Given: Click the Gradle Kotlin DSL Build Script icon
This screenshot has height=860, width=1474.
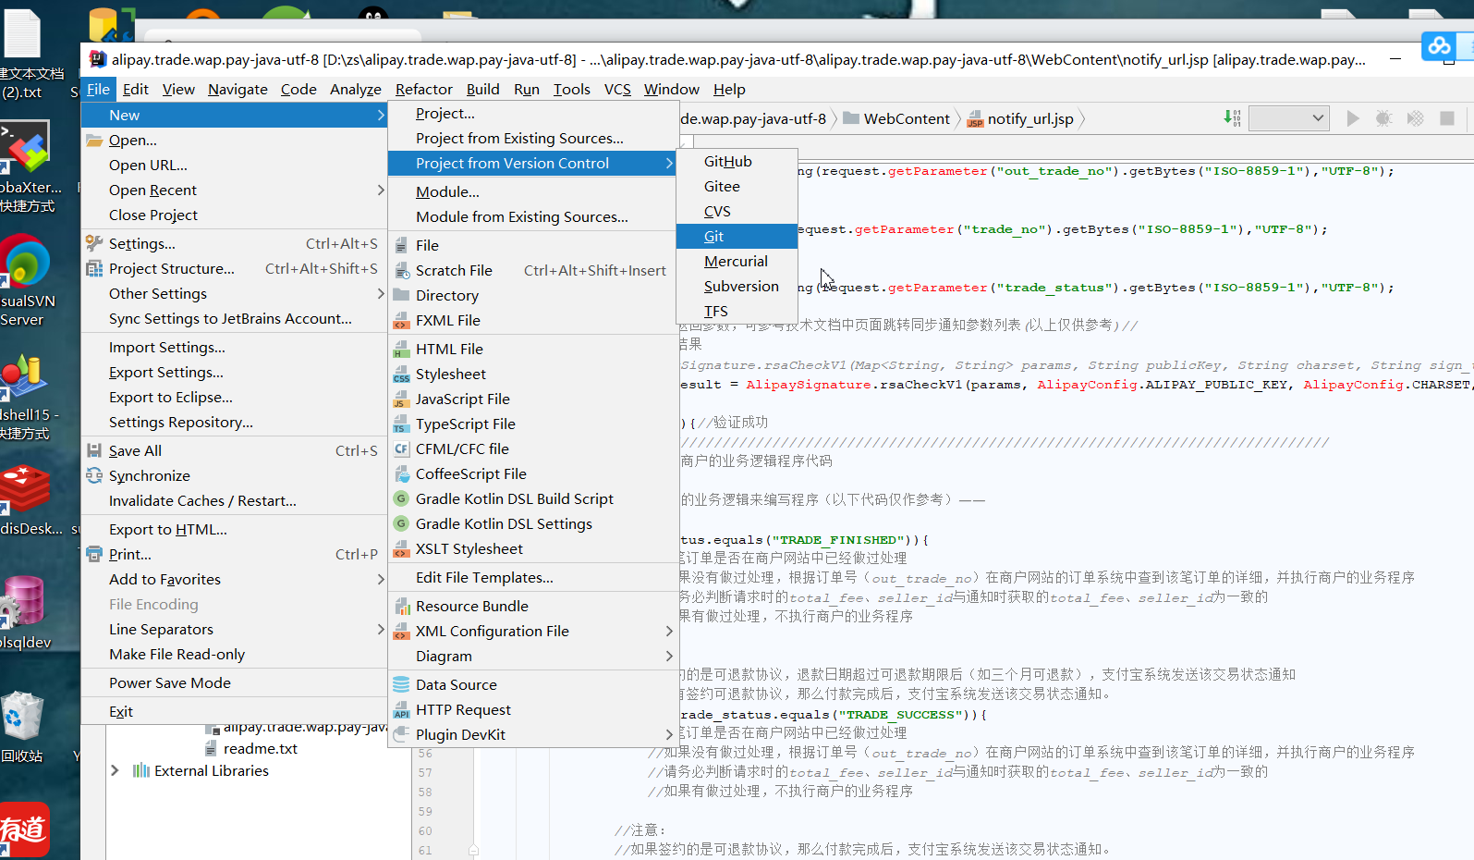Looking at the screenshot, I should 401,498.
